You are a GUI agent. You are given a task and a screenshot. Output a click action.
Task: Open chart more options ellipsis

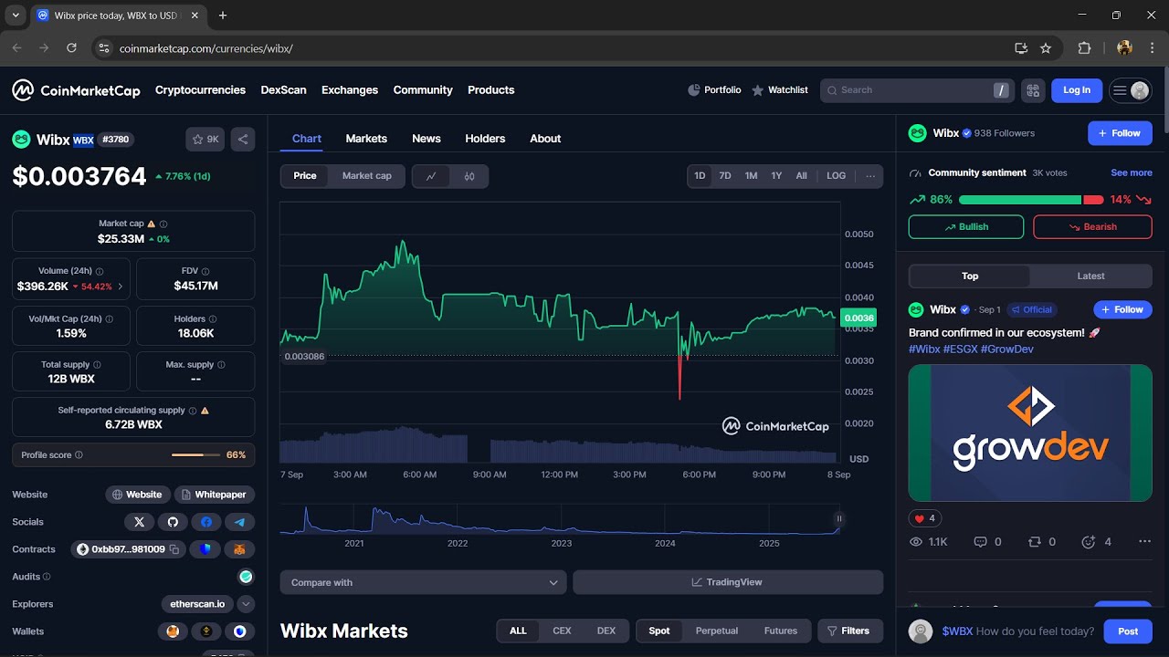[x=870, y=176]
